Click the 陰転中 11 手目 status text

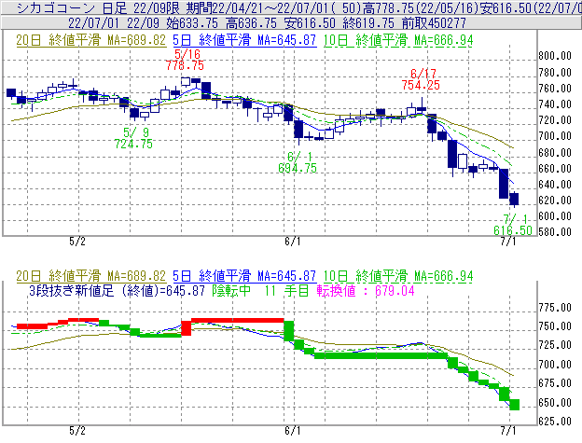click(260, 290)
